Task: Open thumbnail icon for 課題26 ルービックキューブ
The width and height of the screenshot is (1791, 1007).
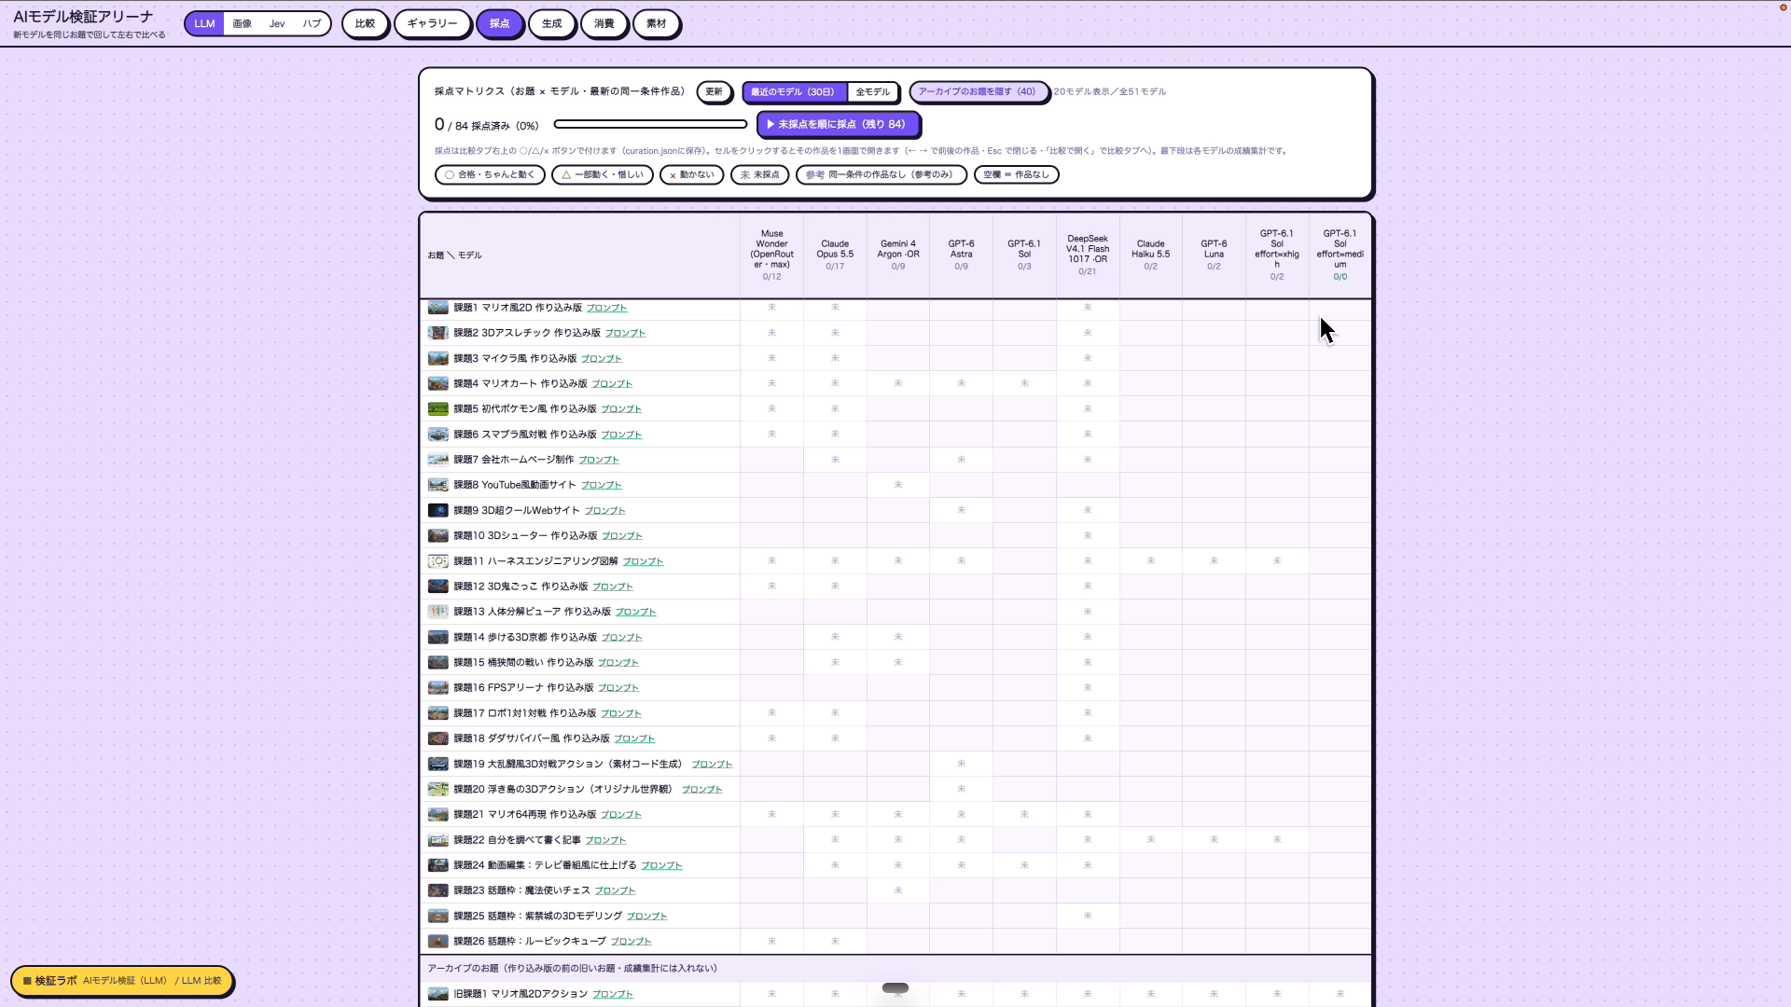Action: 437,942
